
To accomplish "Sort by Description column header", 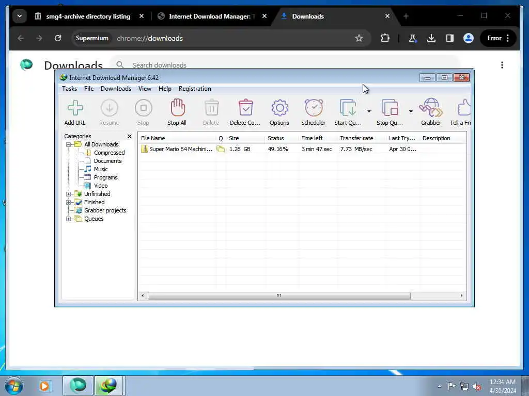I will [443, 138].
